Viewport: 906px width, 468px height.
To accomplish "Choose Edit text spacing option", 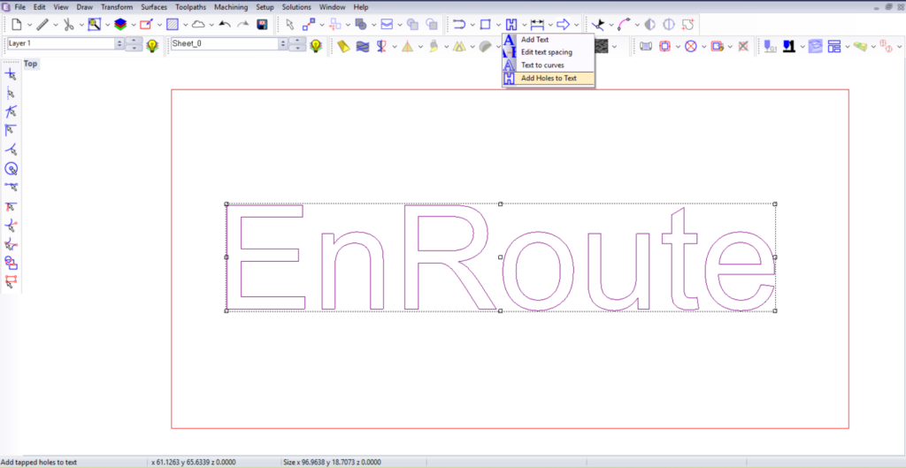I will coord(549,52).
